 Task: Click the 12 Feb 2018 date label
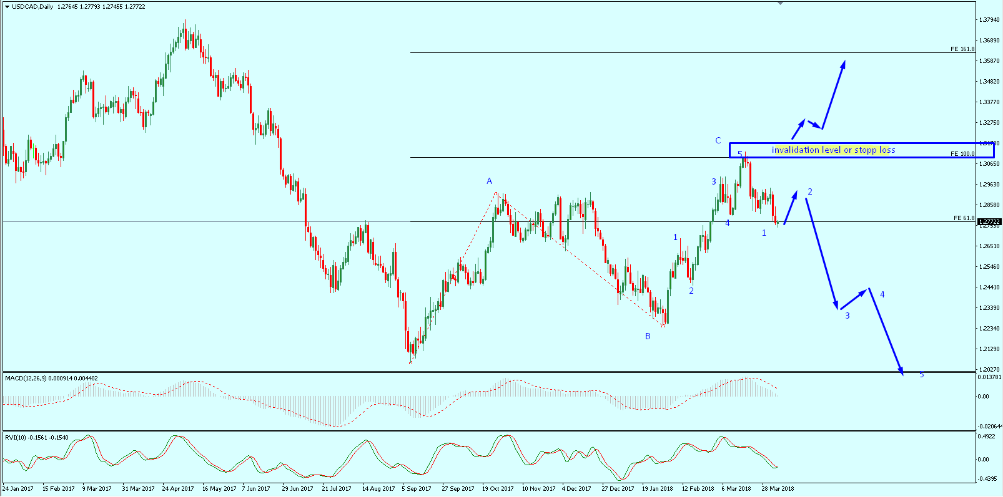[x=698, y=489]
